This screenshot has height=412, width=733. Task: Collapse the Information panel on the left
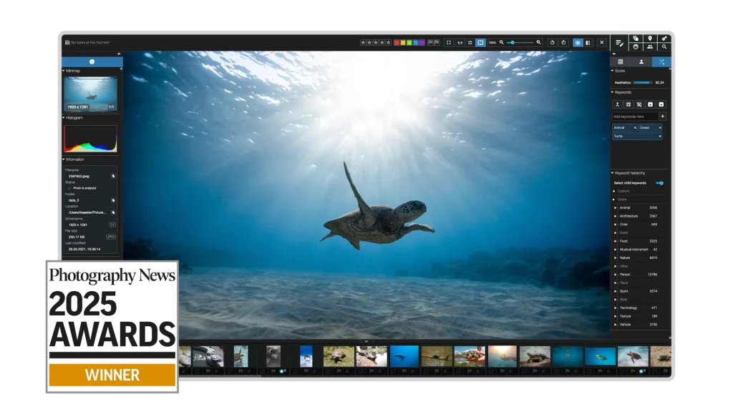pos(64,159)
